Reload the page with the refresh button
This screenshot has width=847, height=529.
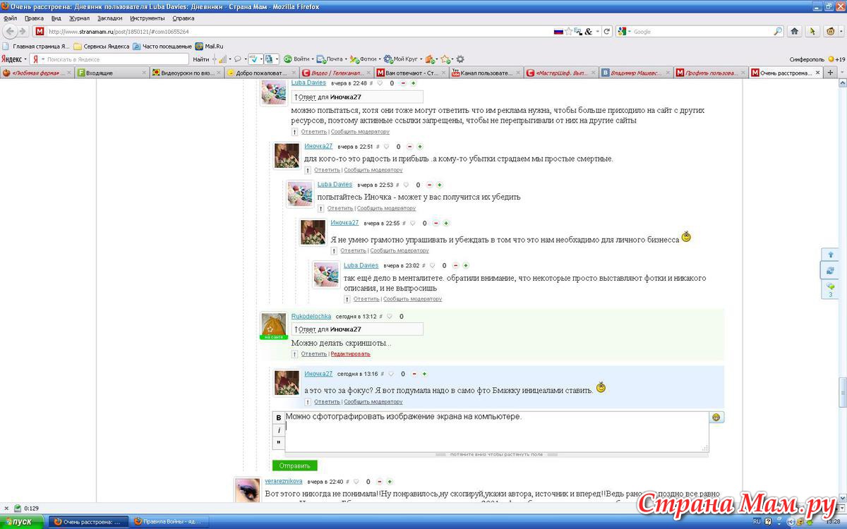606,32
